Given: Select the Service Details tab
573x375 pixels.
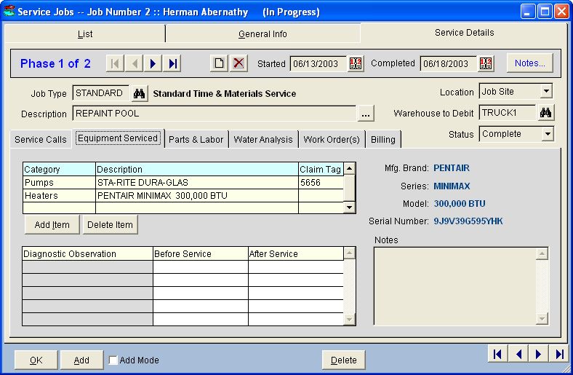Looking at the screenshot, I should pos(464,33).
